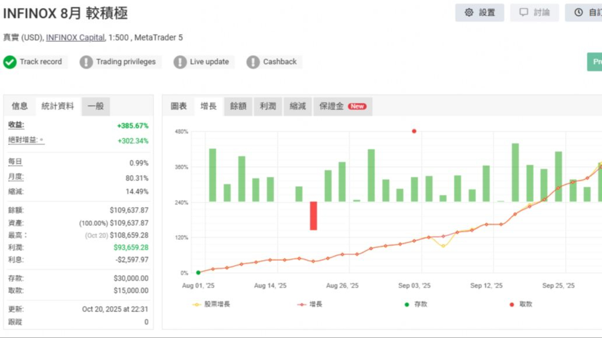
Task: Click the page title INFINOX 8月 較積極
Action: point(65,13)
